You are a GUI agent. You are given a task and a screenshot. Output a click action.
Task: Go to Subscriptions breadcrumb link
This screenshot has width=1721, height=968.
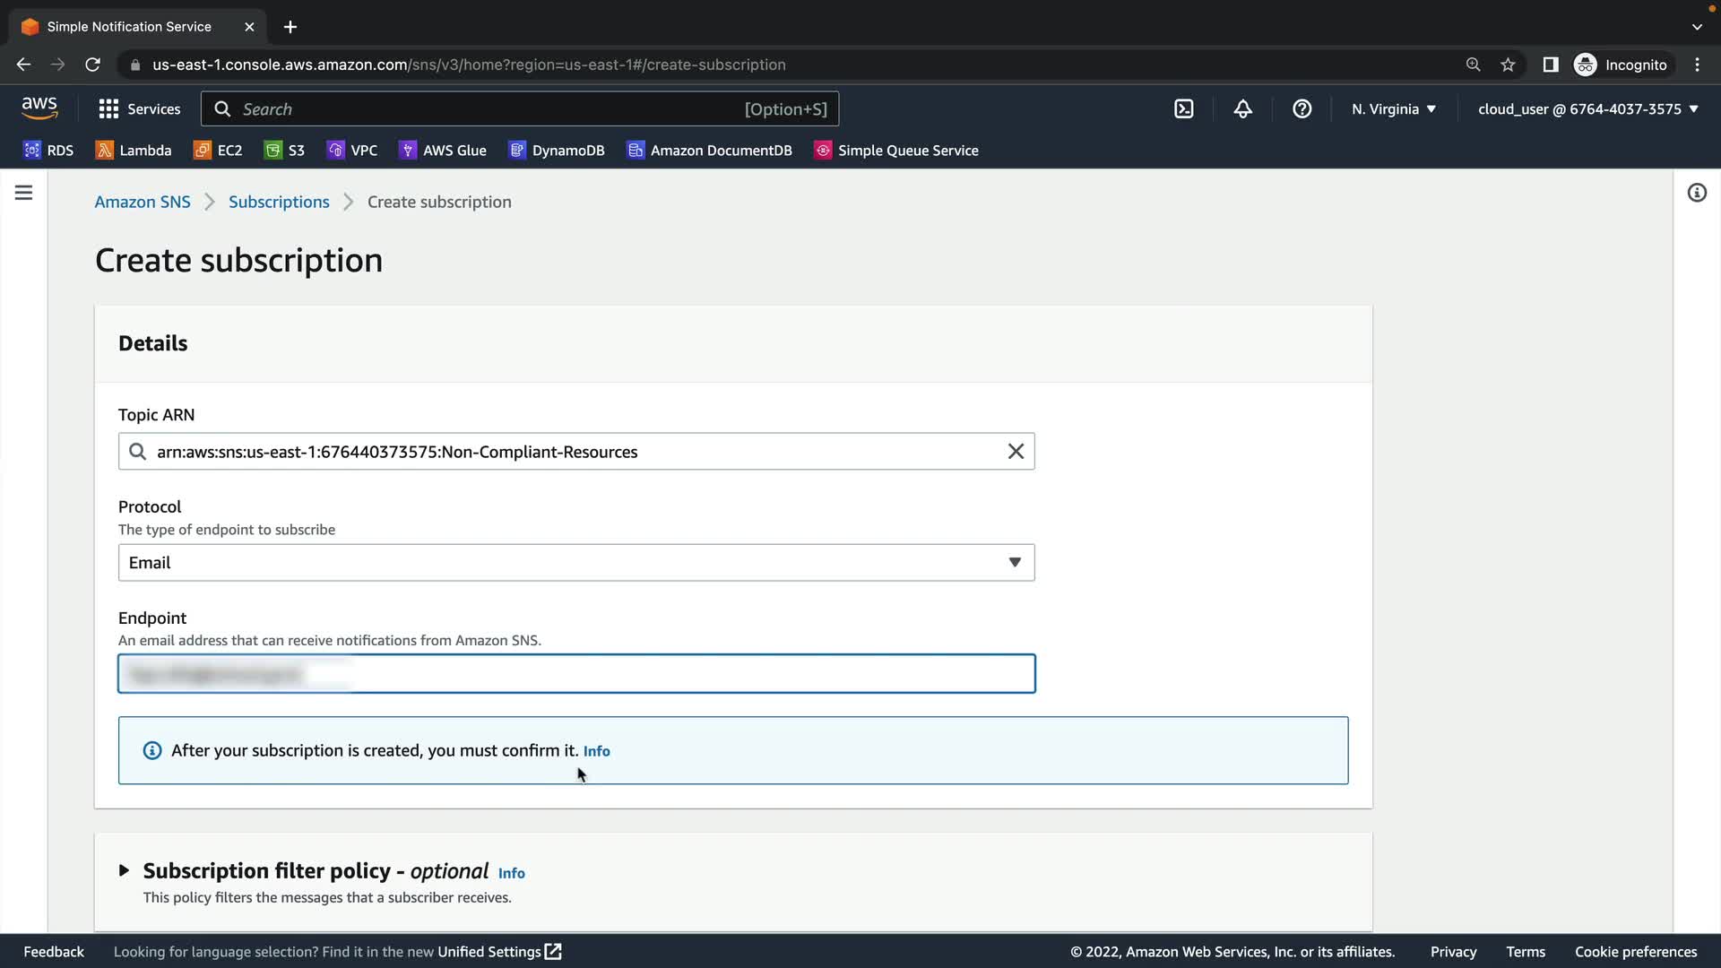pyautogui.click(x=279, y=202)
